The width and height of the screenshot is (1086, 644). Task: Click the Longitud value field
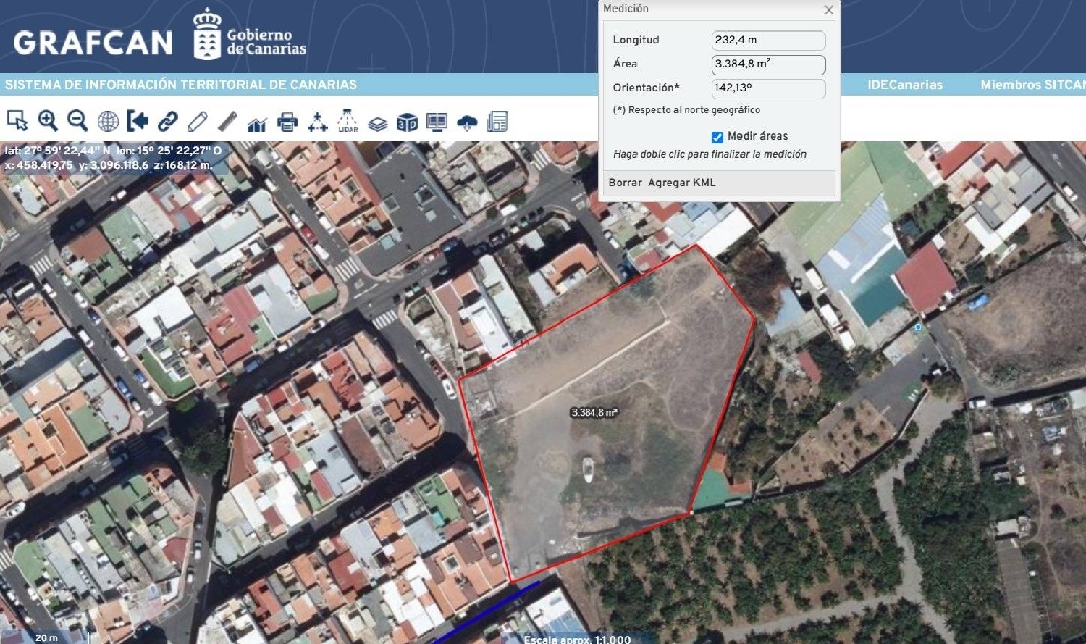click(x=769, y=41)
